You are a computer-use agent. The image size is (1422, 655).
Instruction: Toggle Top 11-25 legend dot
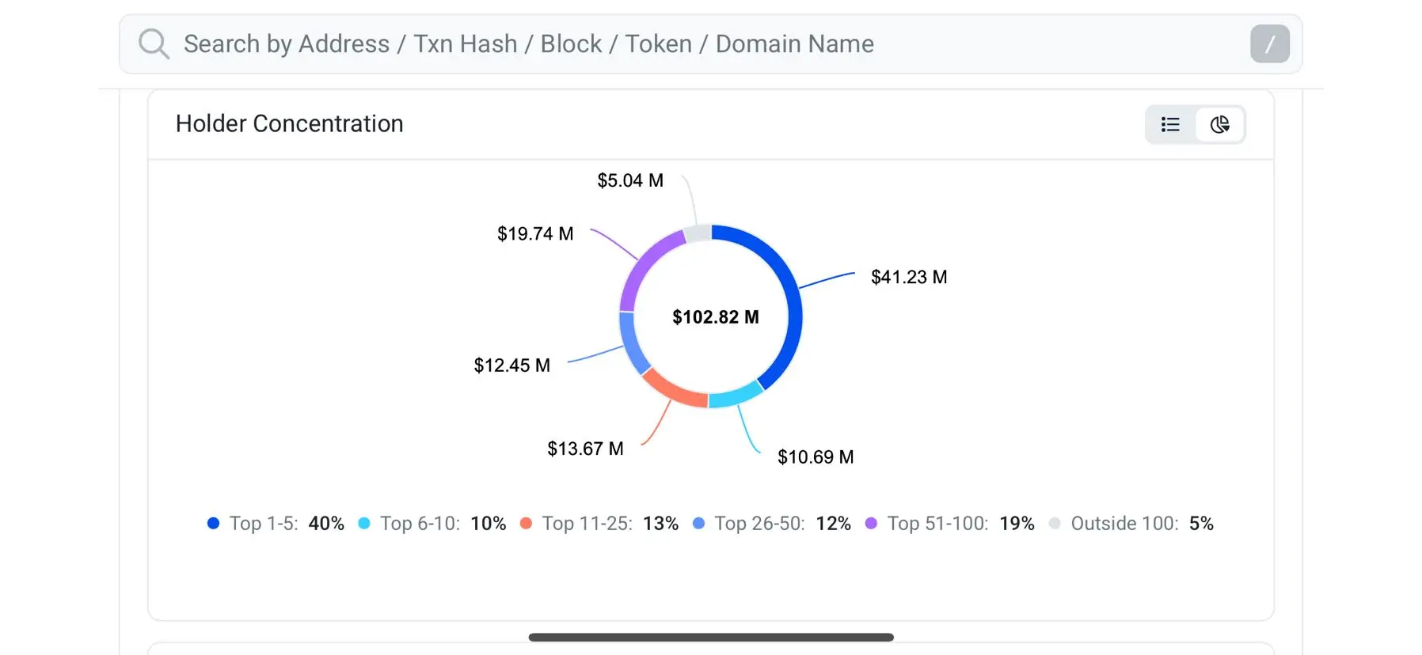(526, 523)
